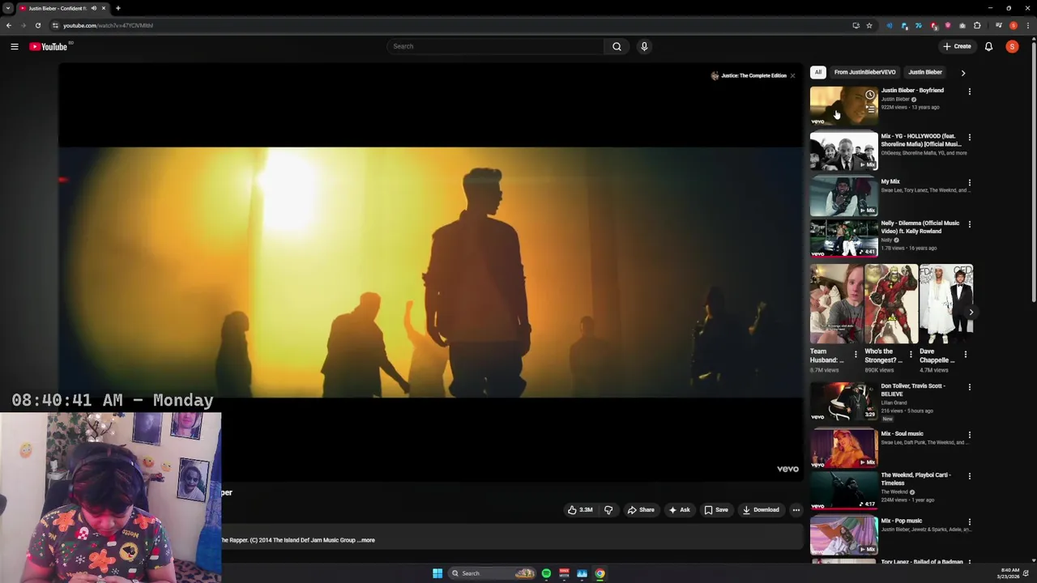Screen dimensions: 1037x583
Task: Open options for Justin Bieber - Boyfriend video
Action: coord(969,91)
